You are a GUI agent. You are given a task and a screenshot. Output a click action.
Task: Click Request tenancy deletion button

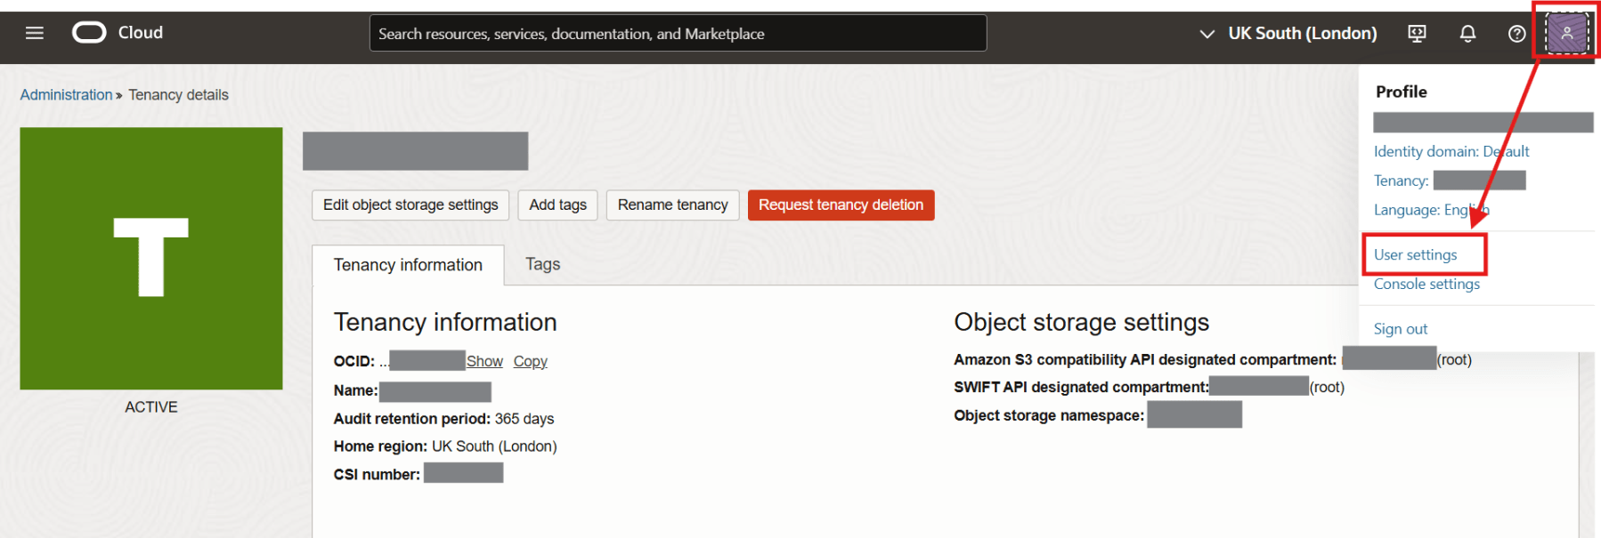(x=841, y=205)
